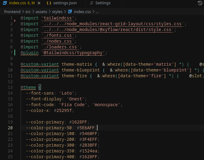Screen dimensions: 204x160
Task: Open the timeline history icon
Action: click(200, 3)
